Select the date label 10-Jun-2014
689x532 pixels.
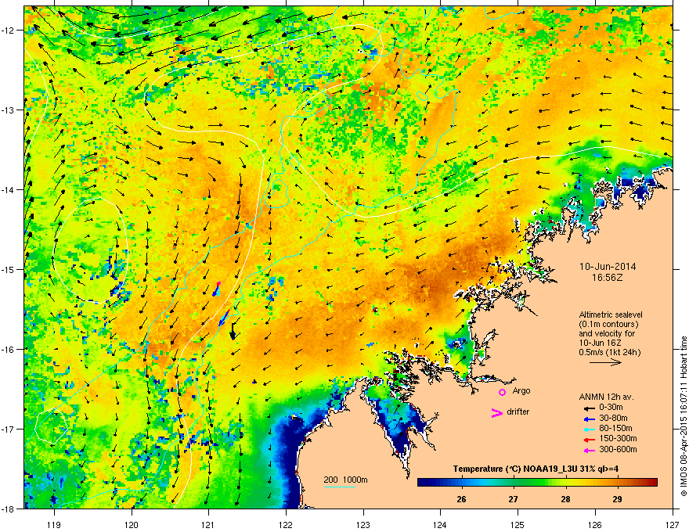(608, 267)
